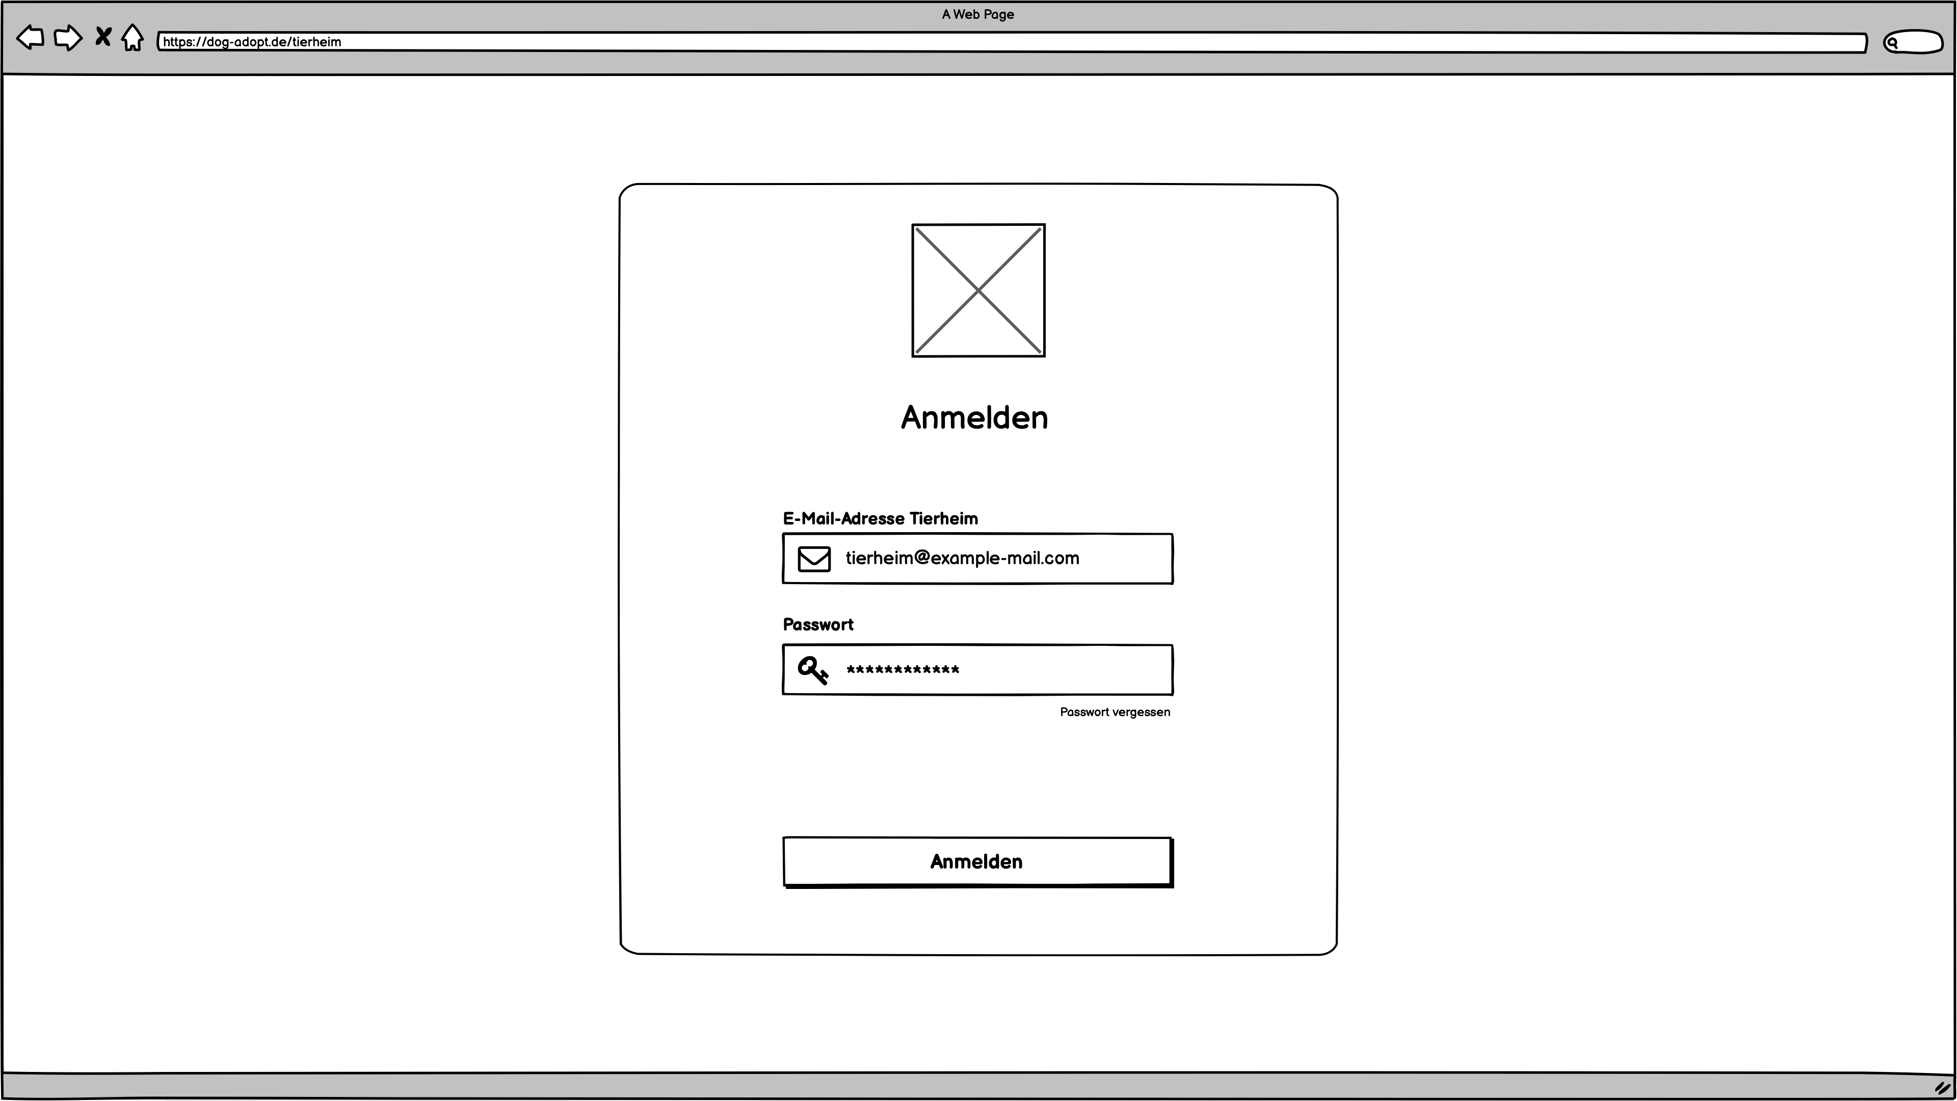This screenshot has height=1101, width=1957.
Task: Click the search magnifier icon top right
Action: pyautogui.click(x=1893, y=42)
